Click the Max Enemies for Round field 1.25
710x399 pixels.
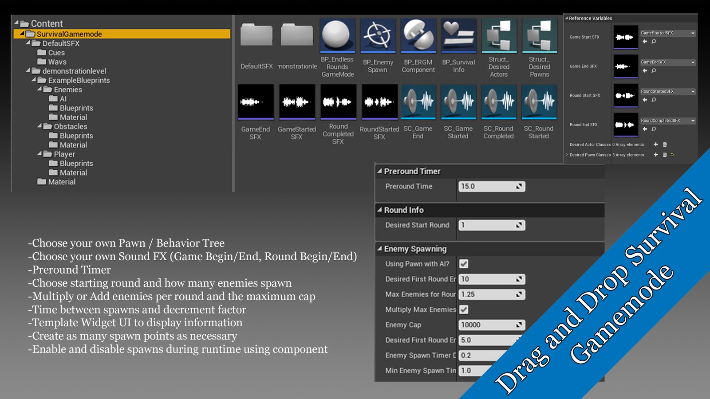[x=492, y=294]
